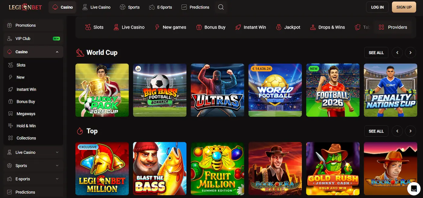Click the Collections grid icon in sidebar
The height and width of the screenshot is (198, 423).
[x=11, y=138]
